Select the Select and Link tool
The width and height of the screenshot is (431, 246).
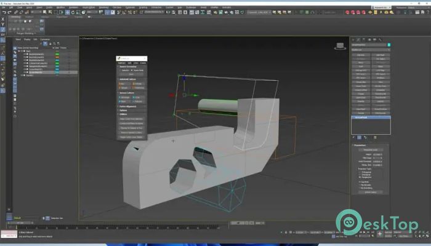click(15, 12)
